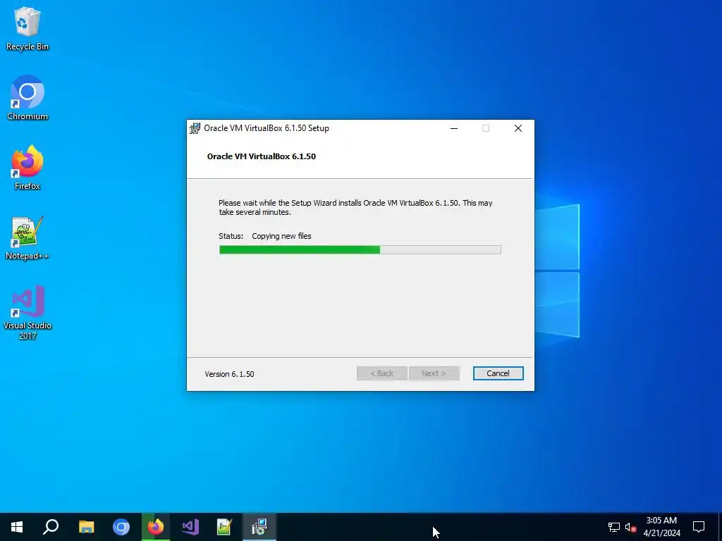Select the Notepad++ desktop shortcut
Viewport: 722px width, 541px height.
point(27,238)
